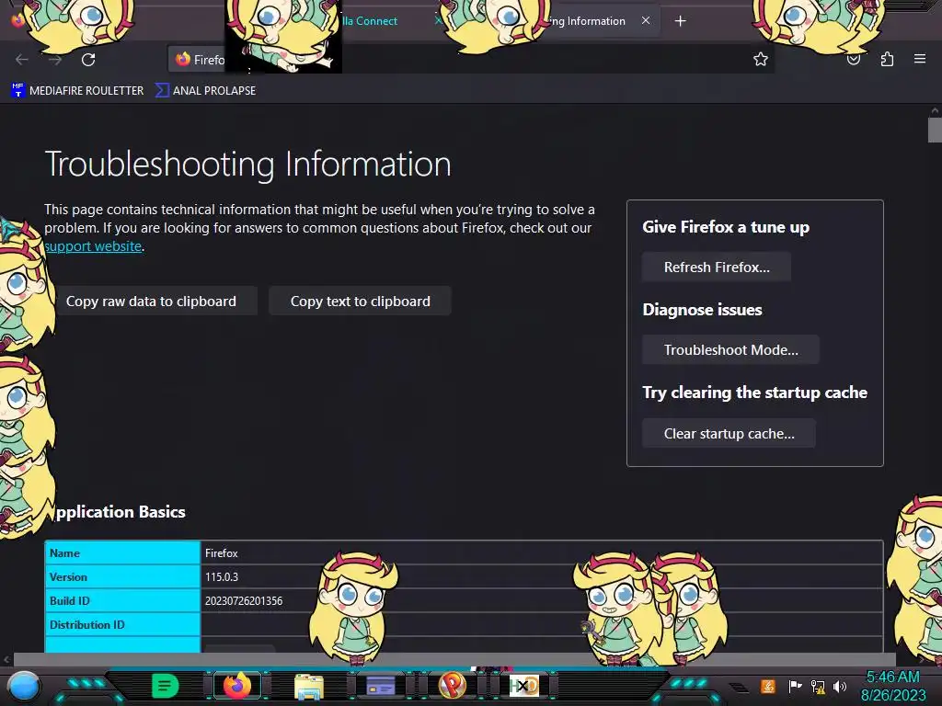Screen dimensions: 942x706
Task: Click the Try clearing the startup cache heading
Action: click(x=754, y=393)
